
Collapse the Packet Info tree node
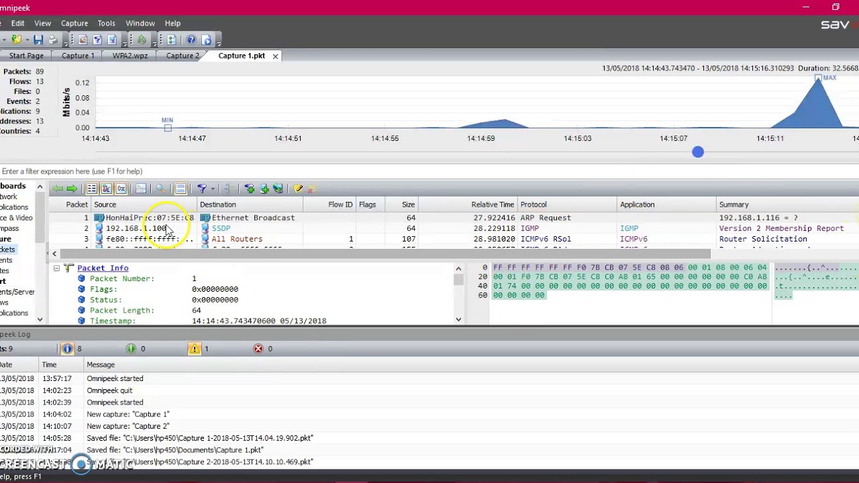tap(56, 268)
